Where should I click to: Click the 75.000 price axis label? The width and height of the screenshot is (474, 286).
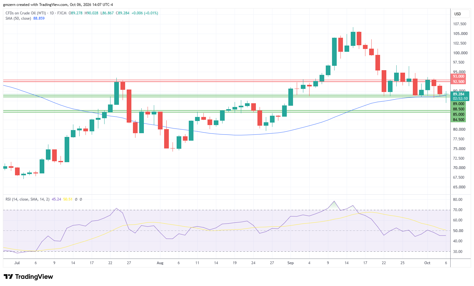[459, 149]
